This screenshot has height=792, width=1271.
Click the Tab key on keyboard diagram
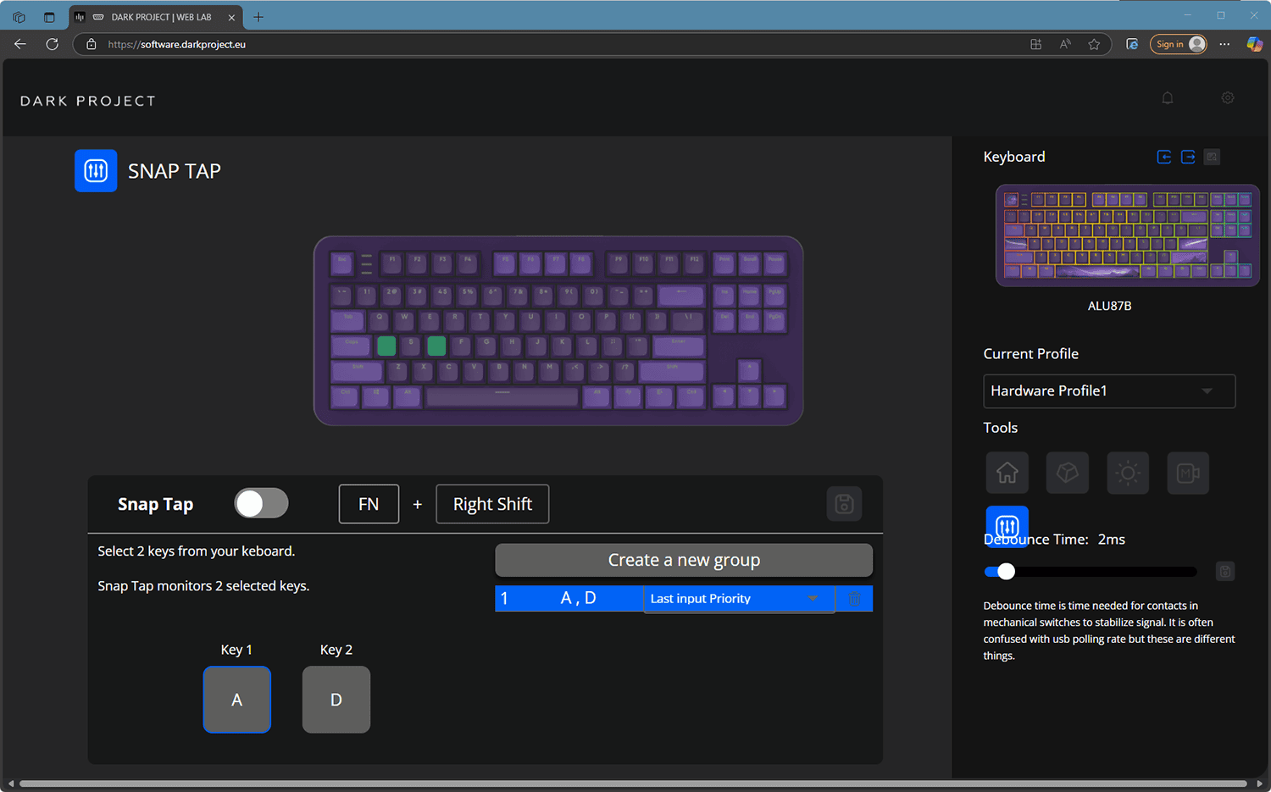pyautogui.click(x=347, y=320)
